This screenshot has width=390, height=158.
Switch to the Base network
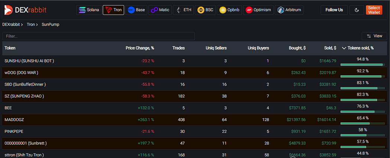[136, 10]
